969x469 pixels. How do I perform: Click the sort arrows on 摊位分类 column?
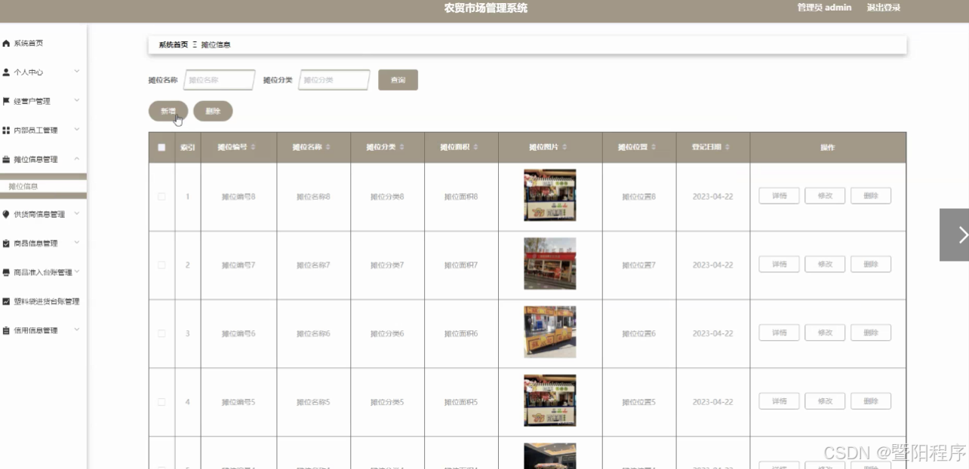click(401, 147)
